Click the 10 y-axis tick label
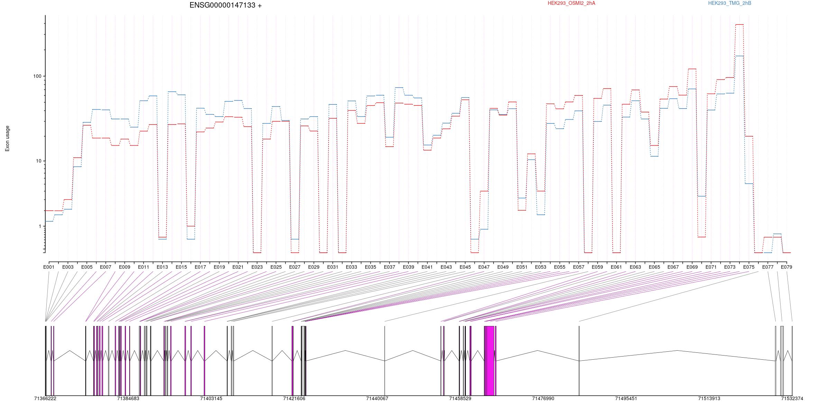Image resolution: width=830 pixels, height=415 pixels. (x=38, y=161)
